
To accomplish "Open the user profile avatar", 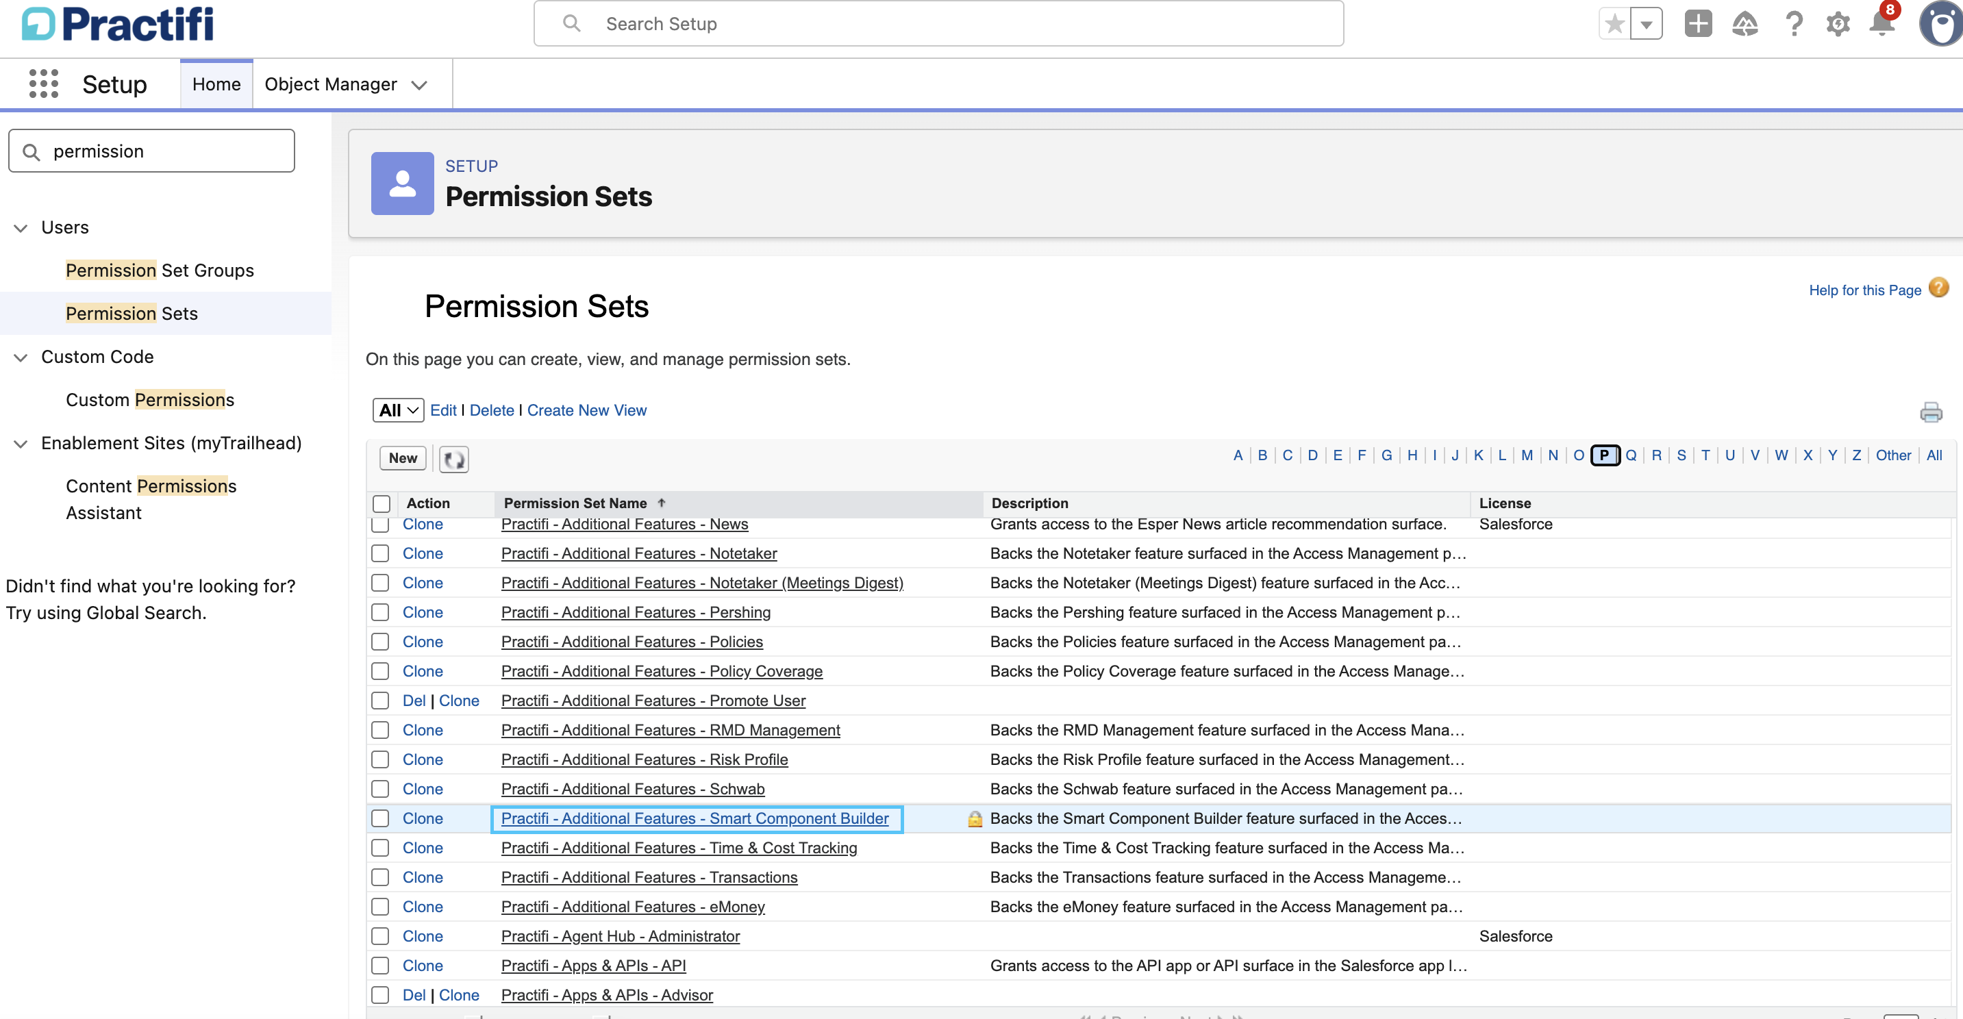I will [x=1940, y=24].
